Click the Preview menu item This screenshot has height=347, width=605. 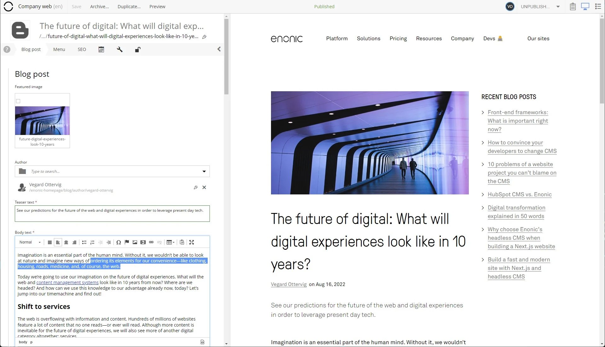click(157, 6)
